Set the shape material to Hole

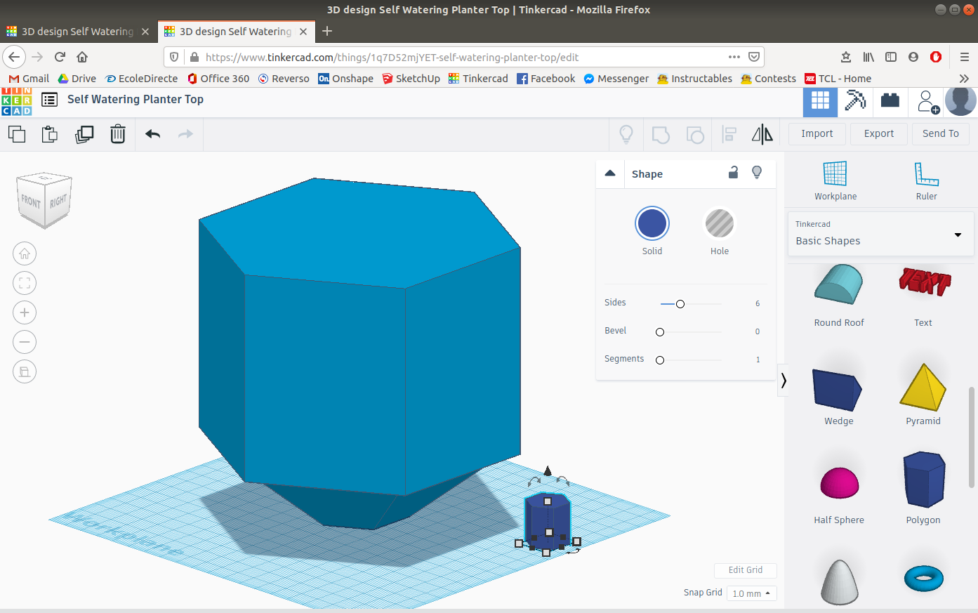720,223
